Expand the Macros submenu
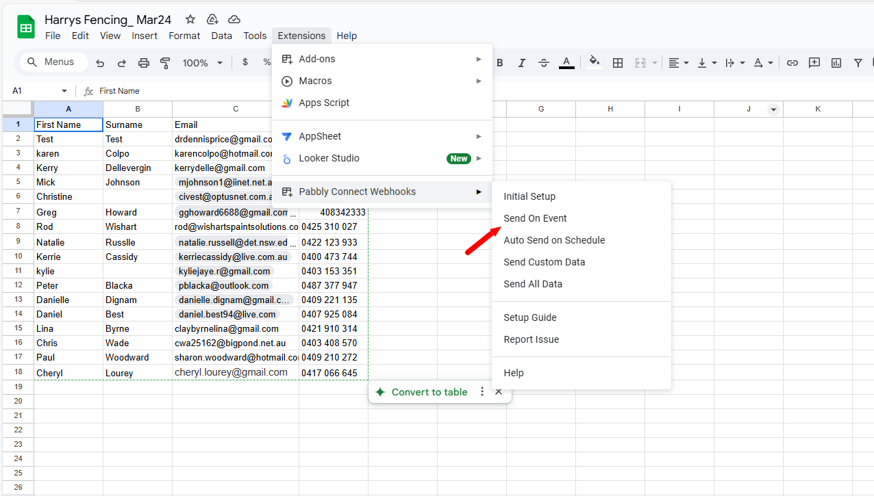 (382, 81)
